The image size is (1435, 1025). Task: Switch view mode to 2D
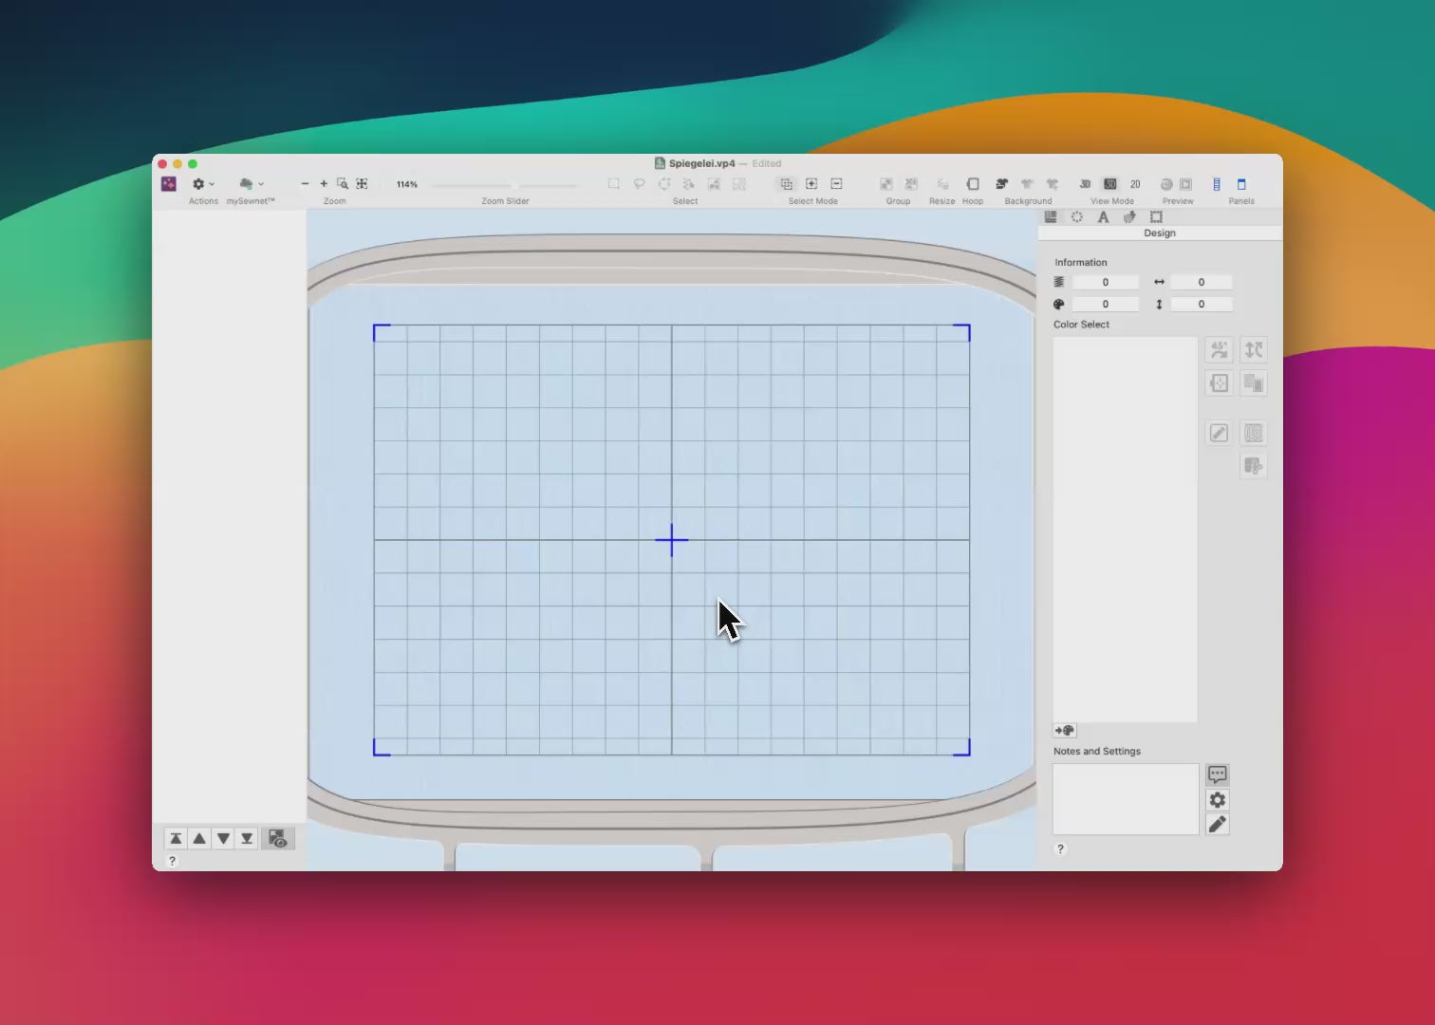tap(1134, 184)
